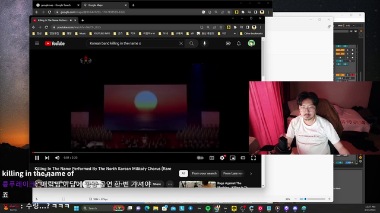The height and width of the screenshot is (213, 380).
Task: Decrease zoom with the minus button in the bottom window
Action: click(296, 199)
